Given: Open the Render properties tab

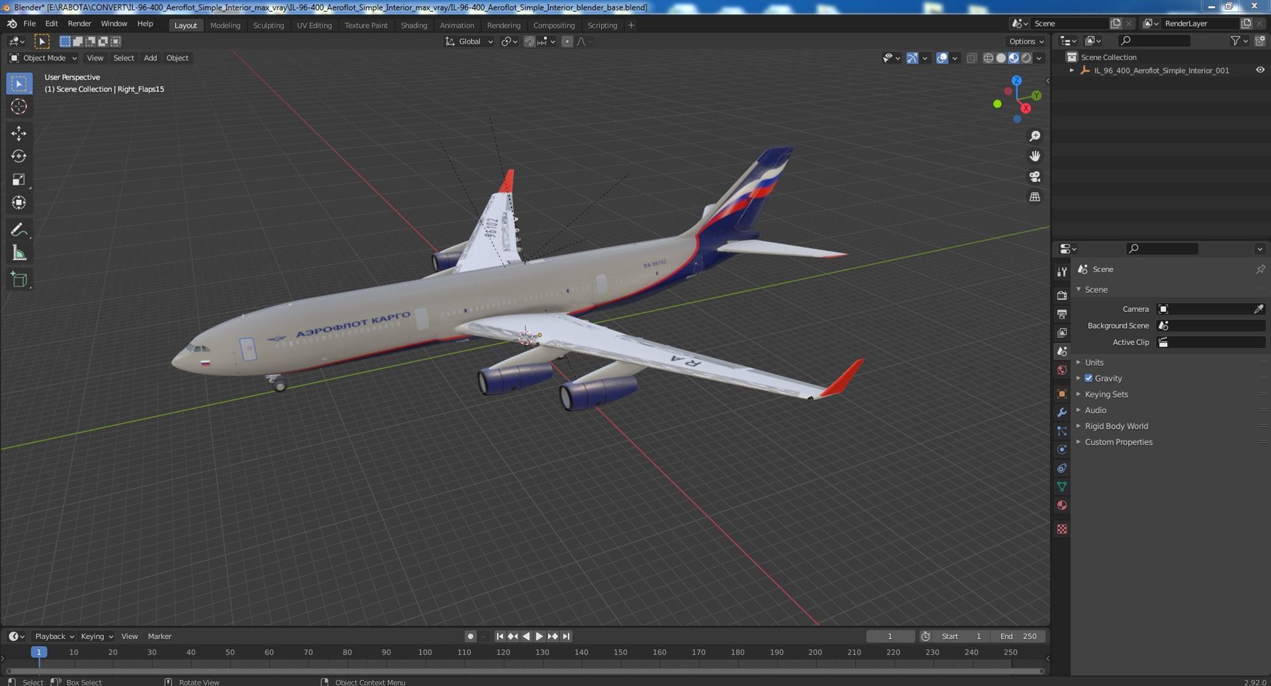Looking at the screenshot, I should [1062, 295].
